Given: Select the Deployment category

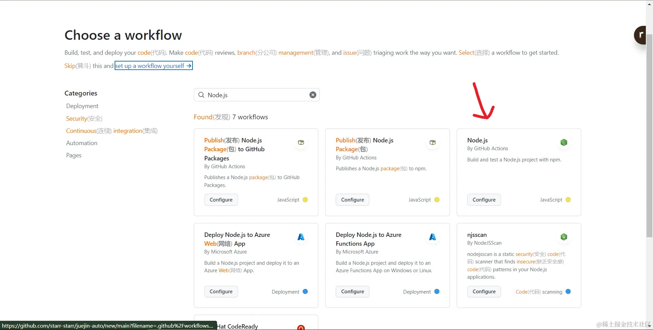Looking at the screenshot, I should coord(82,106).
